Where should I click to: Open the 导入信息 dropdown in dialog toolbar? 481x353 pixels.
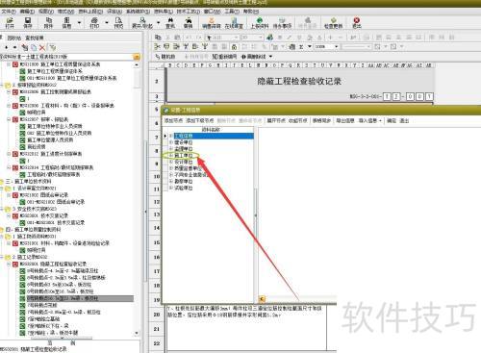pyautogui.click(x=370, y=120)
